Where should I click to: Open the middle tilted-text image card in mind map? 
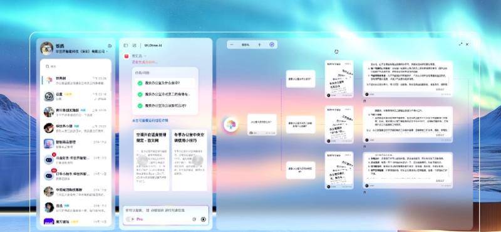339,125
